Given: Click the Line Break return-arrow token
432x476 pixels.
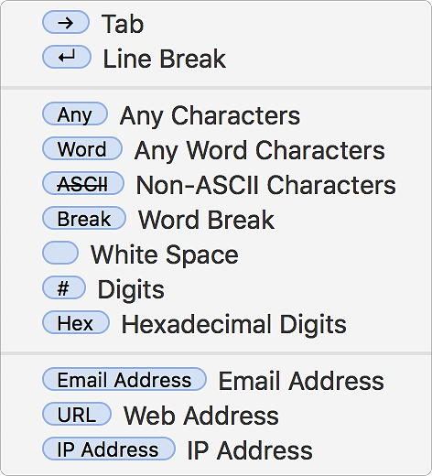Looking at the screenshot, I should pyautogui.click(x=67, y=57).
